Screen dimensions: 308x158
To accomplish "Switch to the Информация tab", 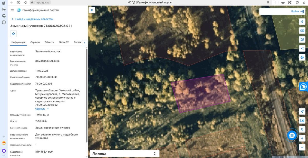I will pos(18,42).
